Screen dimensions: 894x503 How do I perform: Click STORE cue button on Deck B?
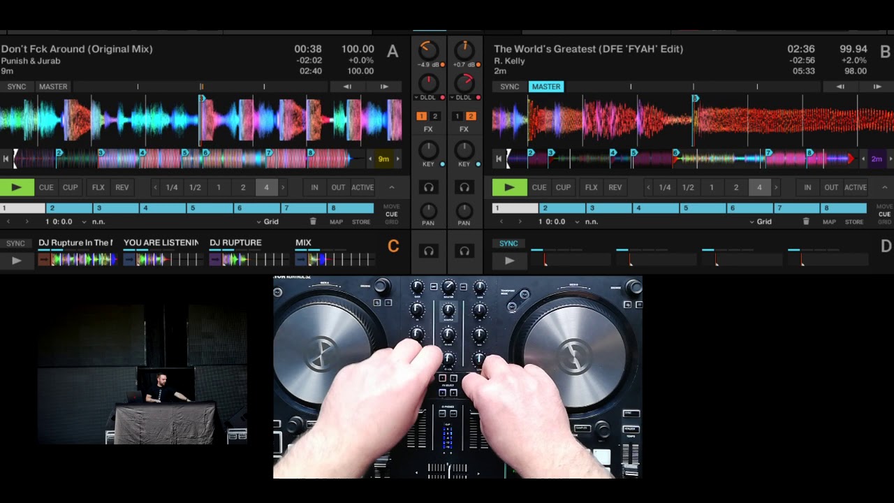854,221
